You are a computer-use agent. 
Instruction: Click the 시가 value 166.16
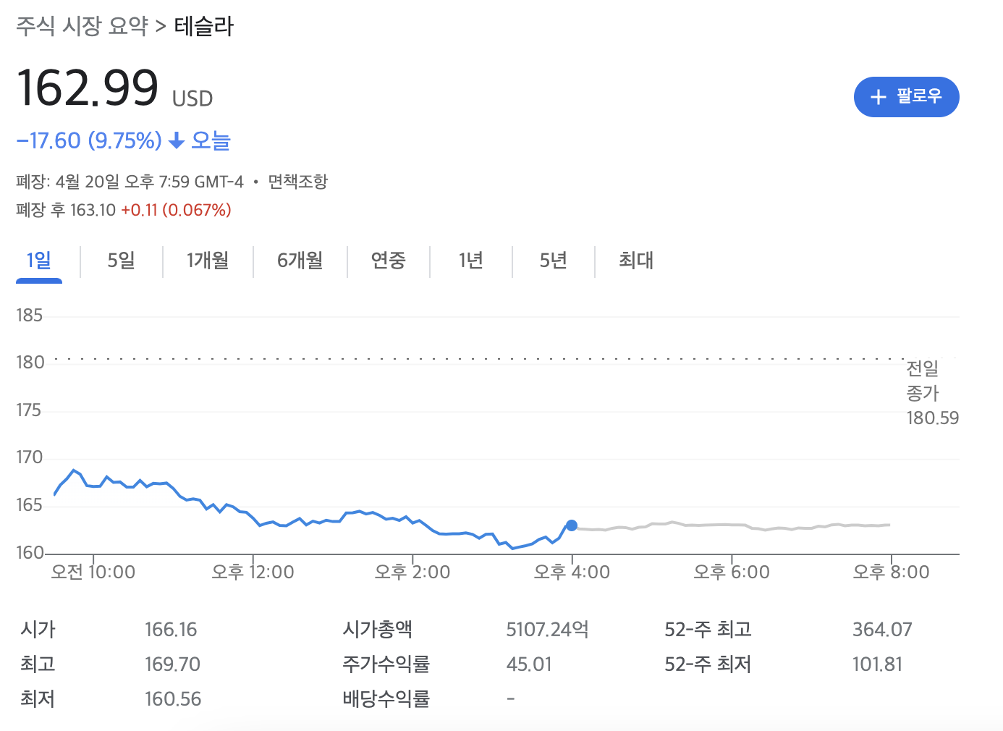tap(171, 630)
